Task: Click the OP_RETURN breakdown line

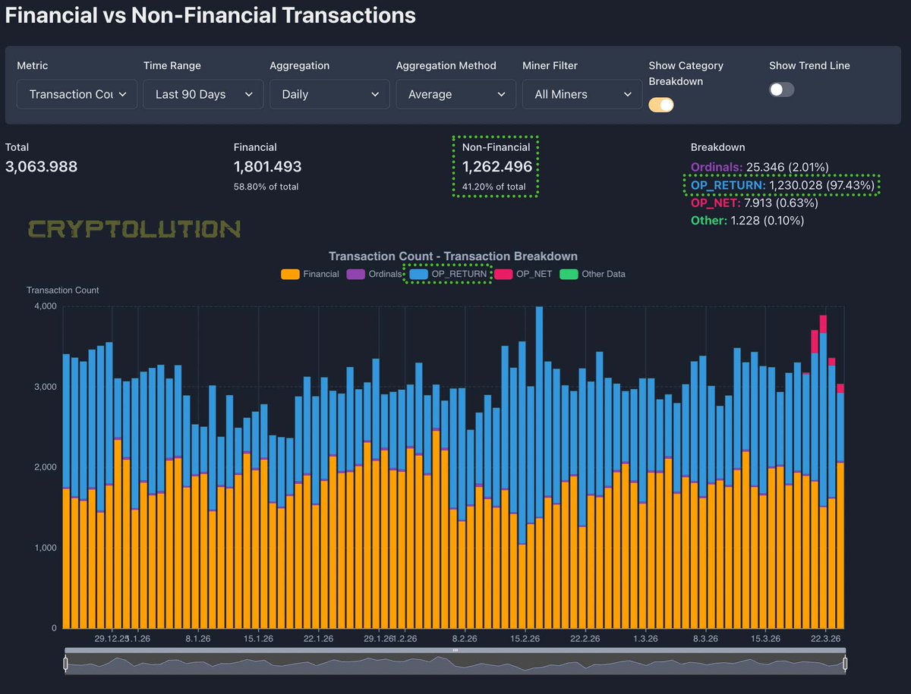Action: pyautogui.click(x=783, y=185)
